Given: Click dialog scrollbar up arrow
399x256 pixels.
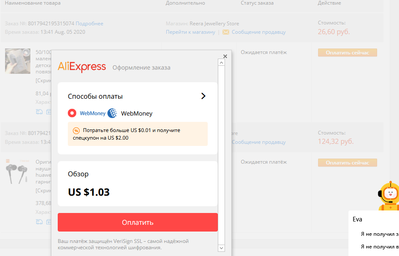Looking at the screenshot, I should (x=221, y=63).
